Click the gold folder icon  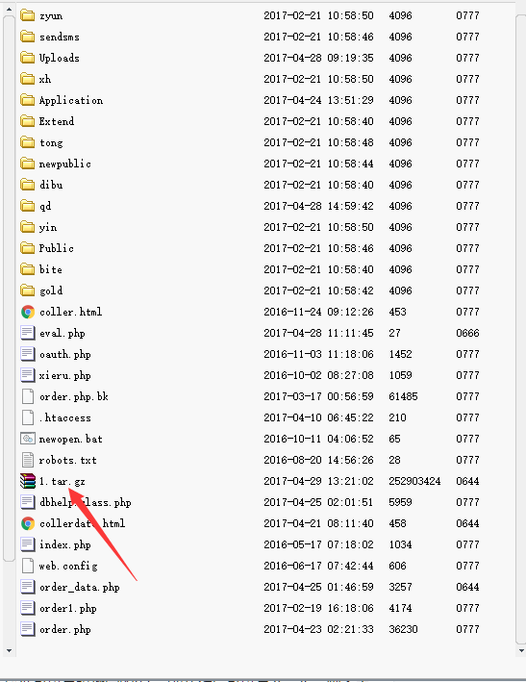pyautogui.click(x=27, y=290)
